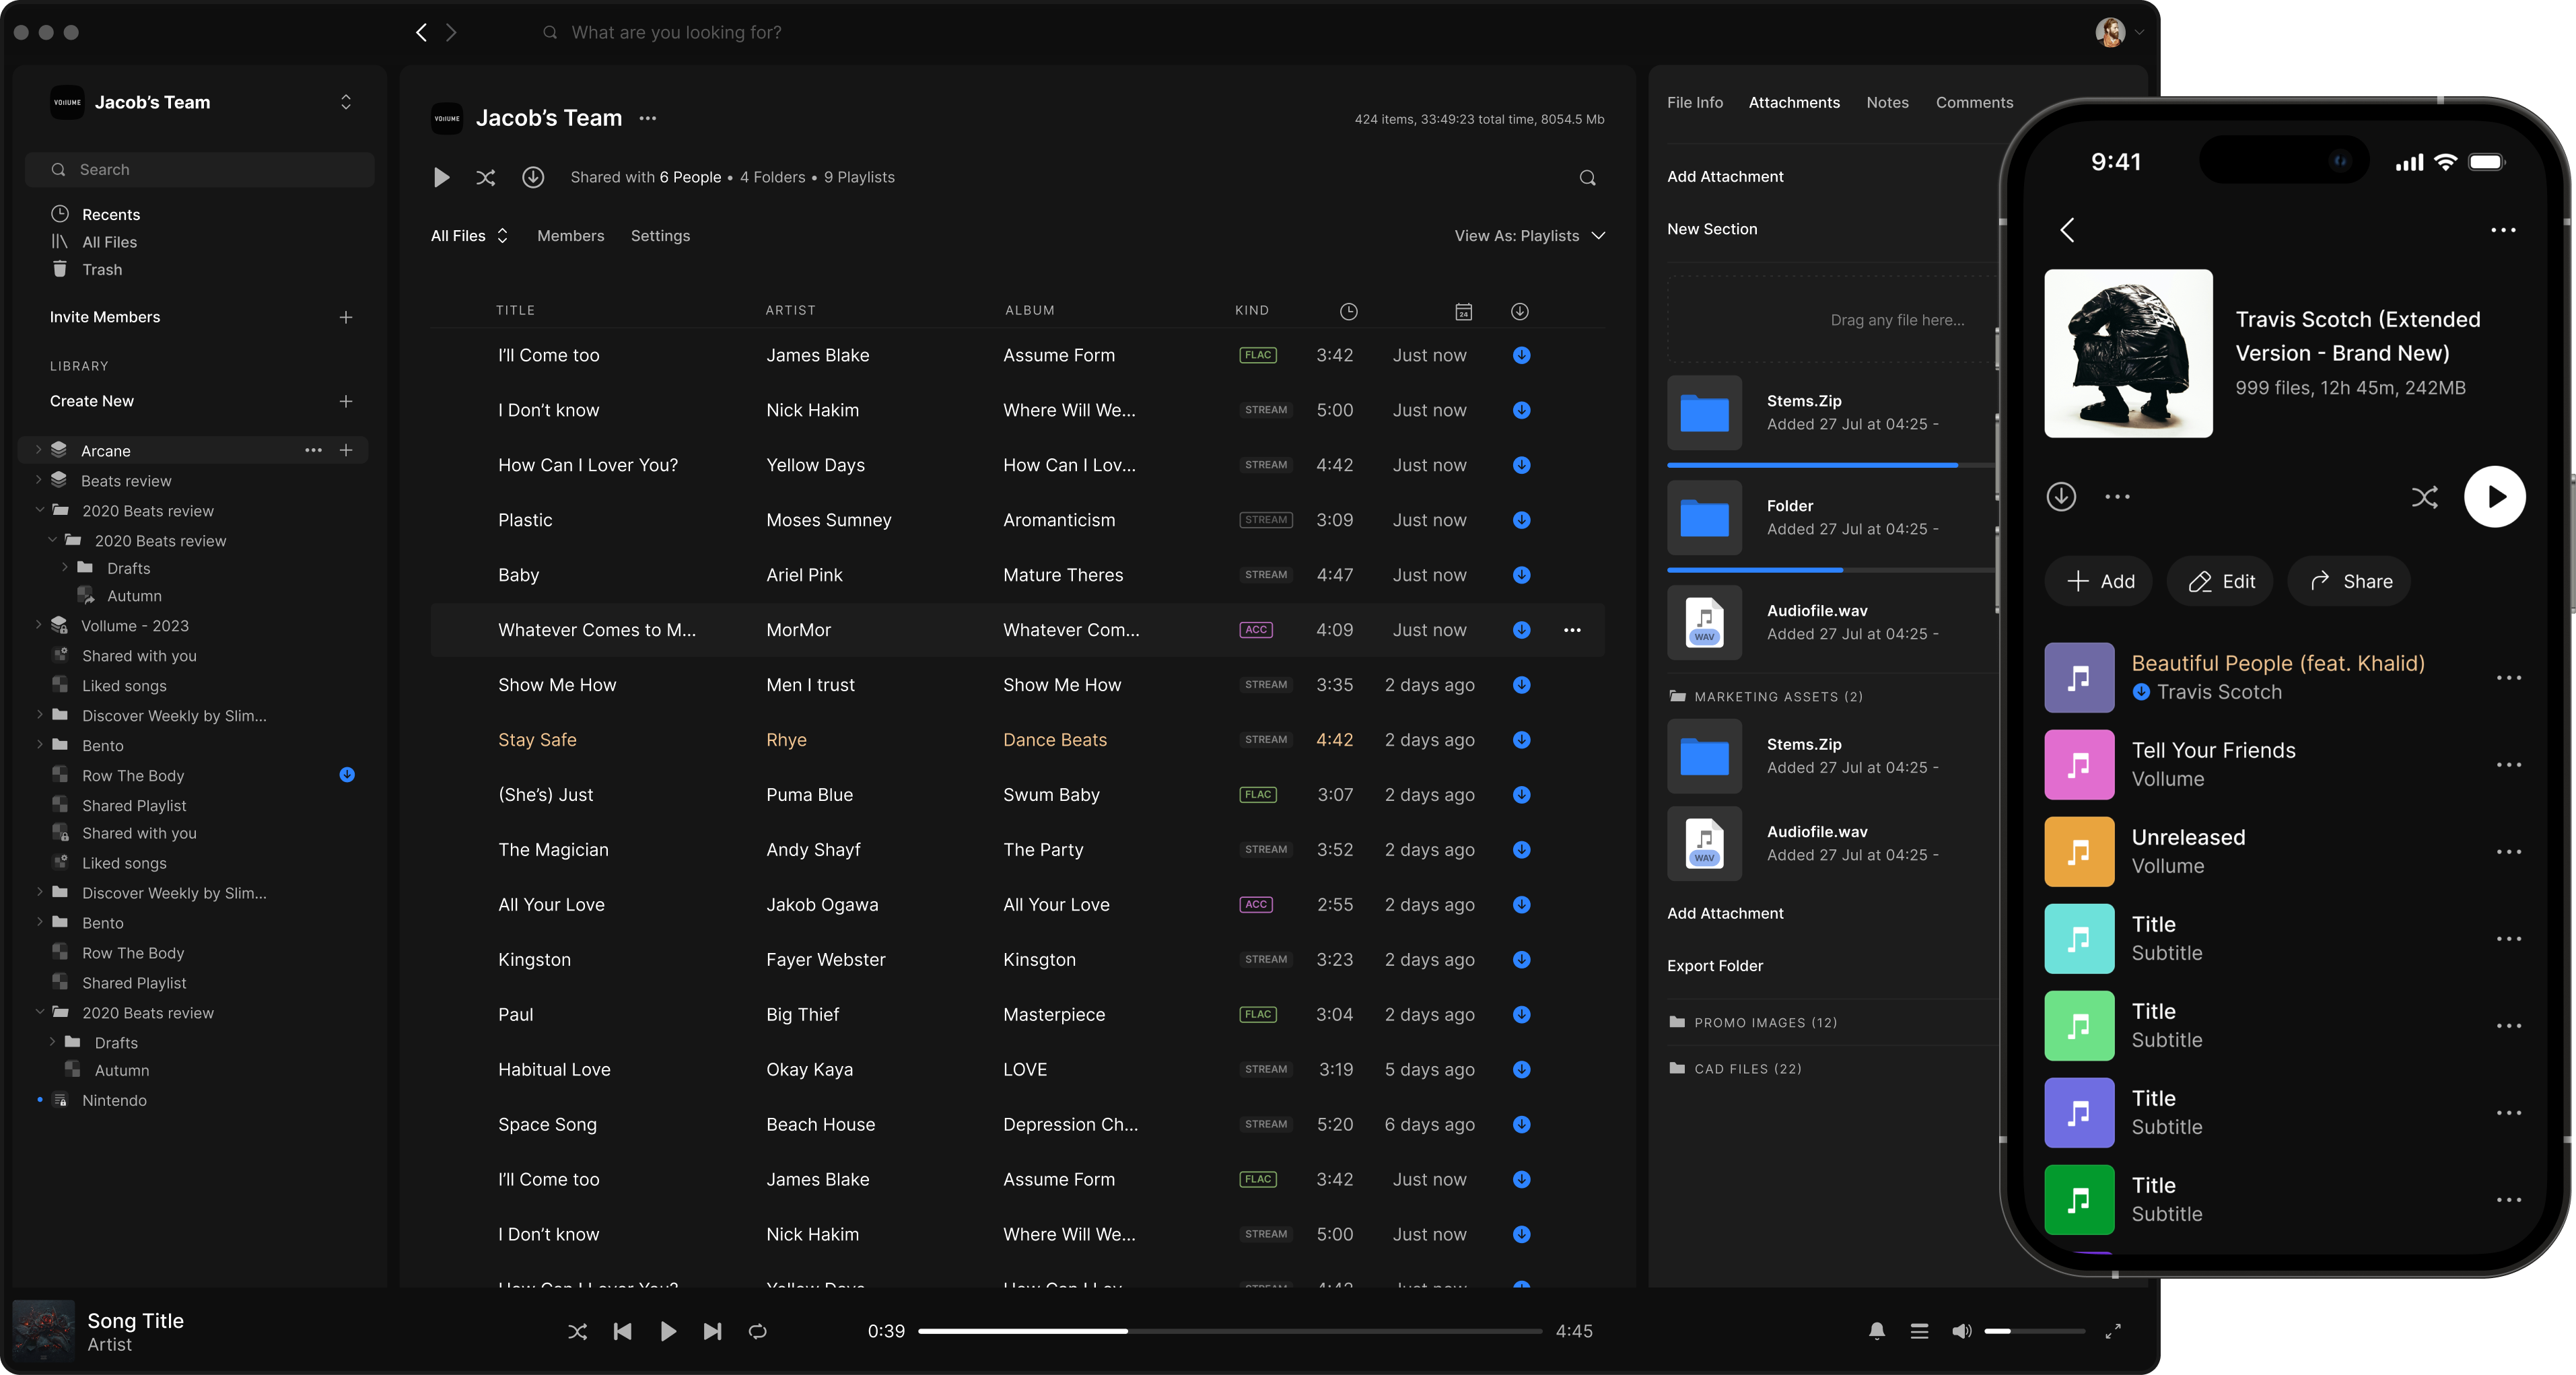Sort by duration clock column icon

1348,311
